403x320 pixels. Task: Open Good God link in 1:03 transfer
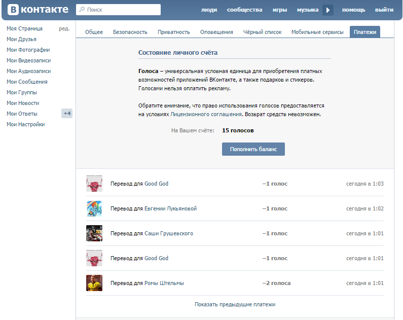click(x=156, y=184)
